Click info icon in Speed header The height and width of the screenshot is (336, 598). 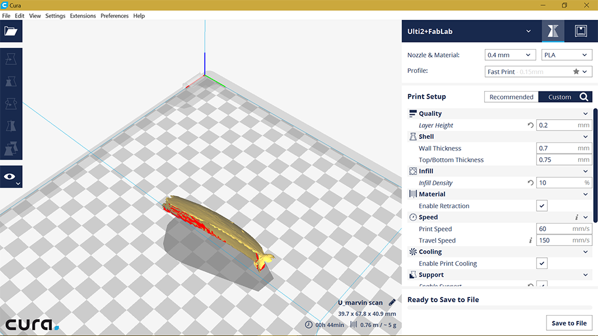tap(576, 217)
